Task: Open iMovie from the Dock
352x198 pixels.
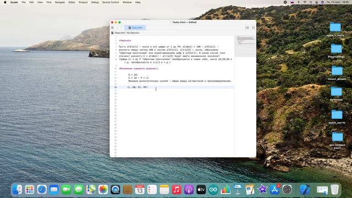Action: 262,190
